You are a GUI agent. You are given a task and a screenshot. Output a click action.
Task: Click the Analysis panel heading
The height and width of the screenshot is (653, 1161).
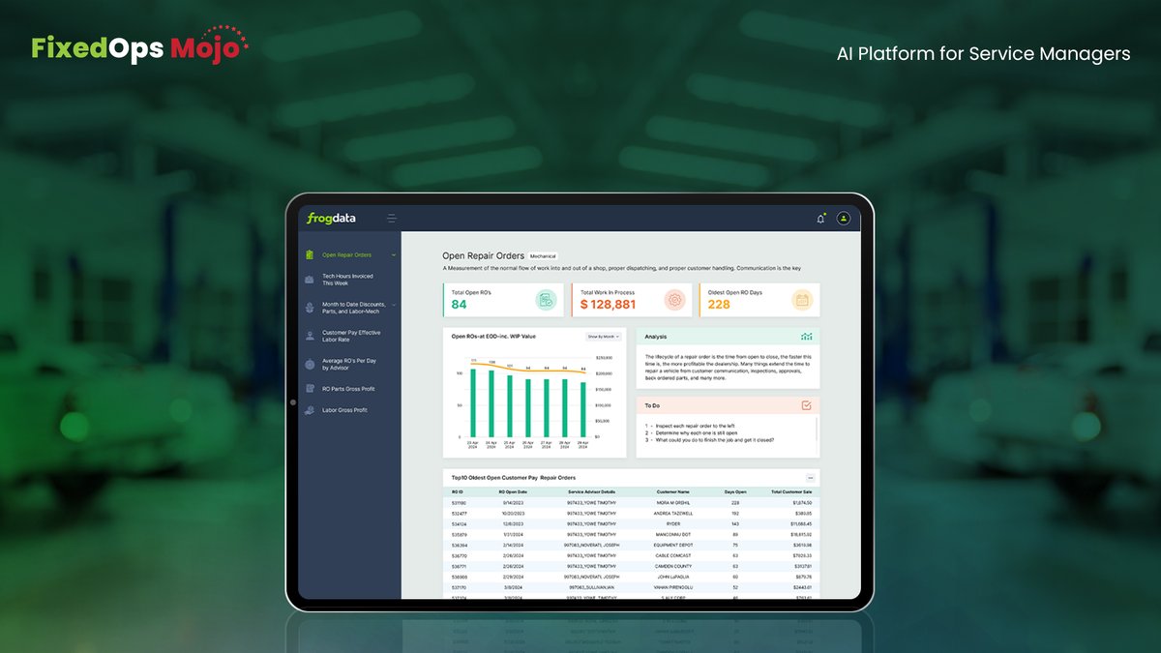[x=655, y=337]
